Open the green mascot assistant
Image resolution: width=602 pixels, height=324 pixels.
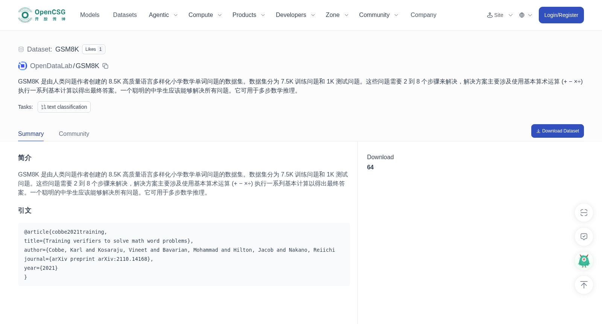click(x=584, y=261)
